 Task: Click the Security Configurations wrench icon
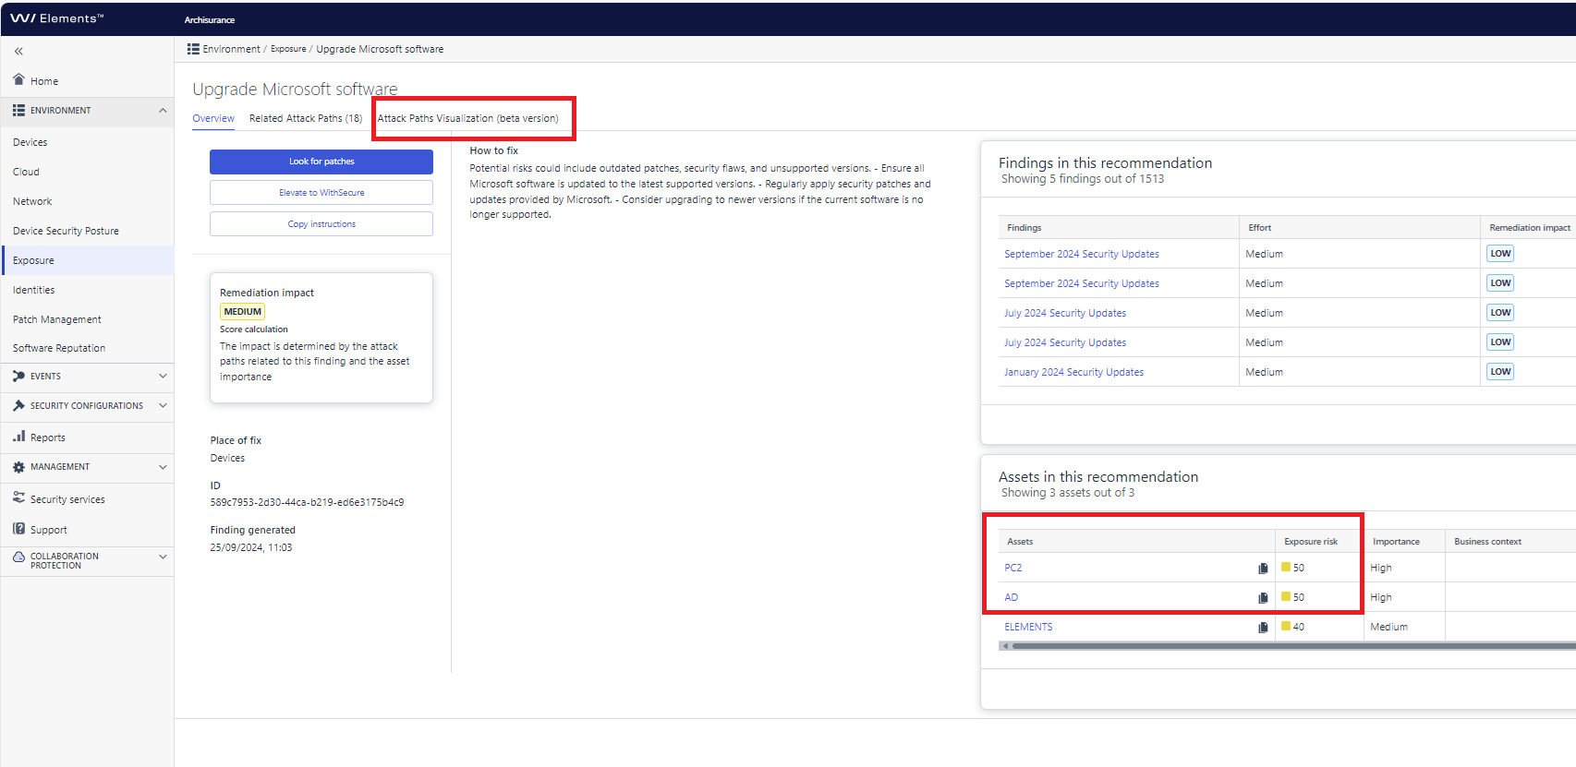coord(18,405)
